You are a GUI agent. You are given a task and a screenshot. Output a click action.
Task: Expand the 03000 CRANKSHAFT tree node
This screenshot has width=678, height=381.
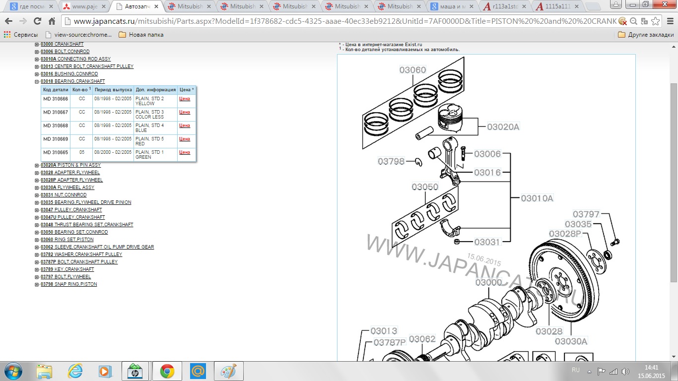tap(37, 44)
